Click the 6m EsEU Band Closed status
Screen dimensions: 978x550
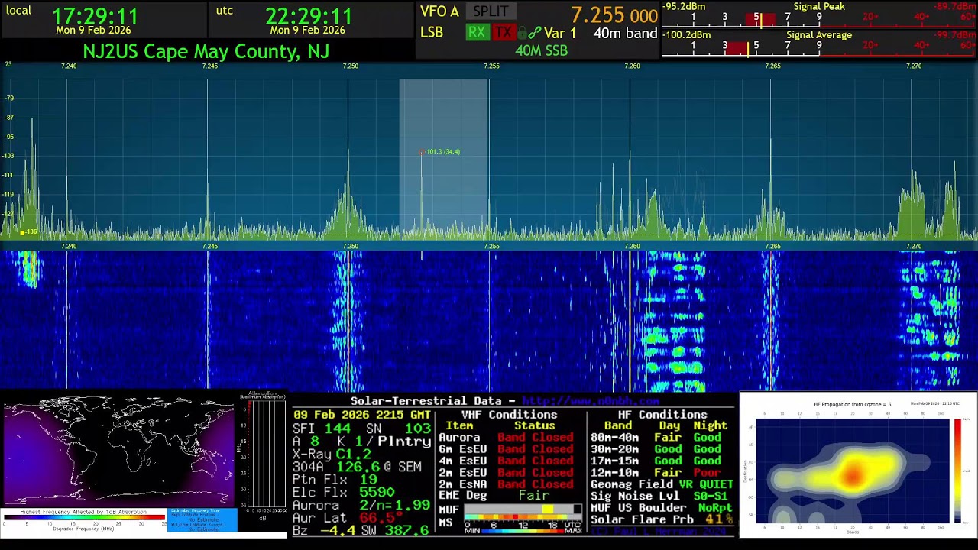535,449
